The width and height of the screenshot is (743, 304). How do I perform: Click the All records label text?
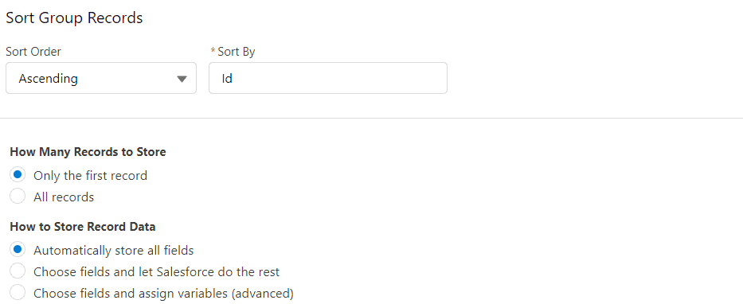click(64, 197)
